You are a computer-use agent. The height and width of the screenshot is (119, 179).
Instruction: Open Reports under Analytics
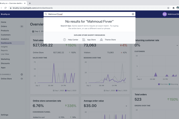pos(4,51)
